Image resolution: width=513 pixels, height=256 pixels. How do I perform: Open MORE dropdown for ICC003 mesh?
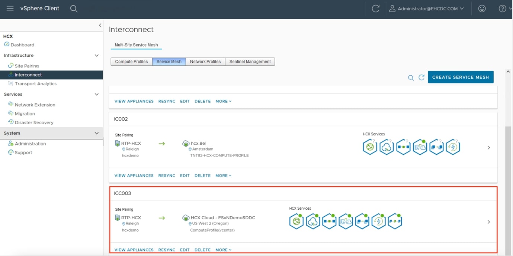pyautogui.click(x=223, y=250)
